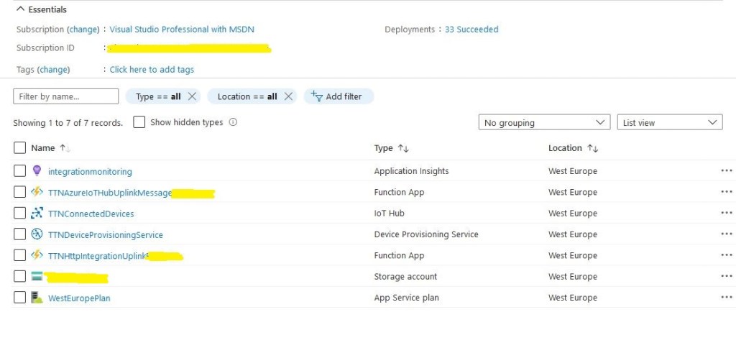Open the No grouping dropdown

pos(544,123)
